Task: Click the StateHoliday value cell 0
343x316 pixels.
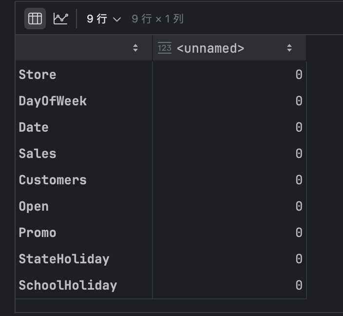Action: (x=229, y=259)
